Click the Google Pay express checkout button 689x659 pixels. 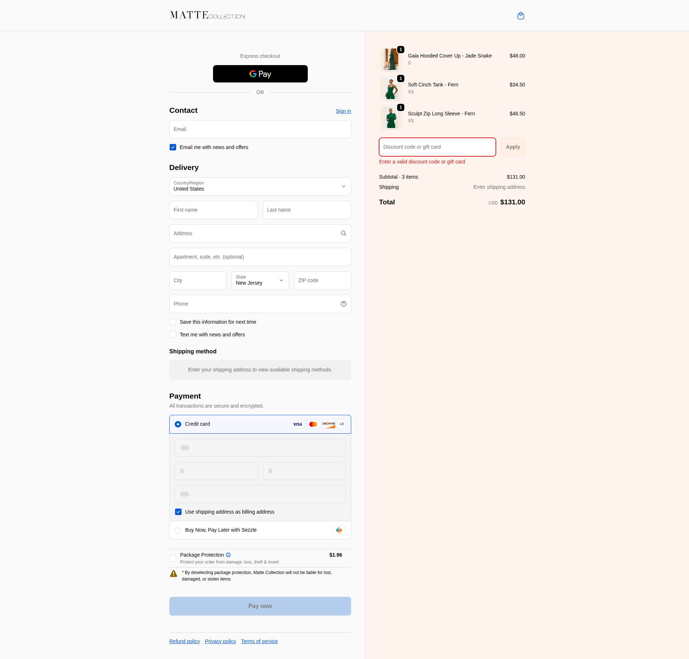point(260,74)
